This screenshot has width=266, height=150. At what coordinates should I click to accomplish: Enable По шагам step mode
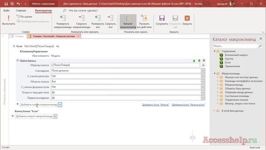[x=24, y=17]
